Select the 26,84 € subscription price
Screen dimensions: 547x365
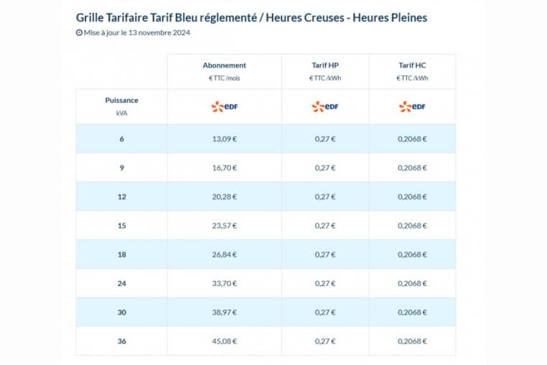(x=224, y=254)
